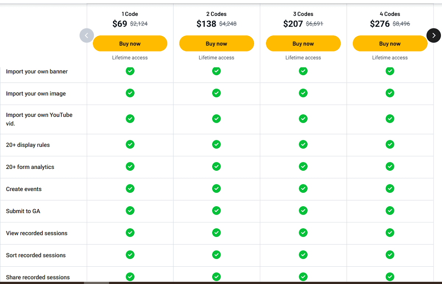Click Lifetime access under the 3 Codes plan

tap(303, 58)
